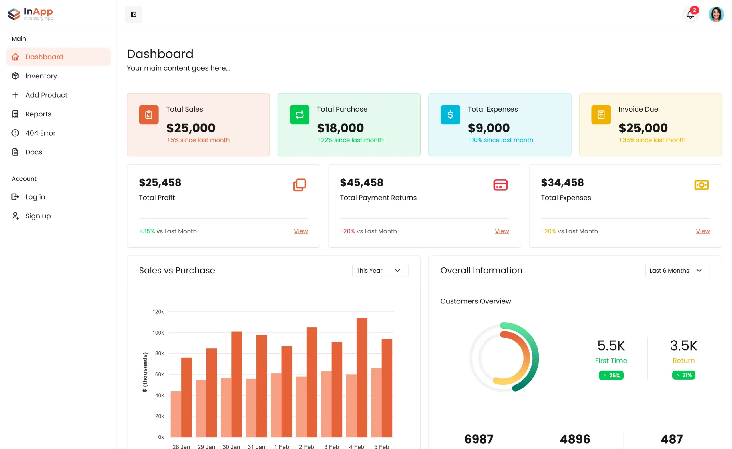This screenshot has width=732, height=449.
Task: Navigate to Dashboard in sidebar
Action: (44, 57)
